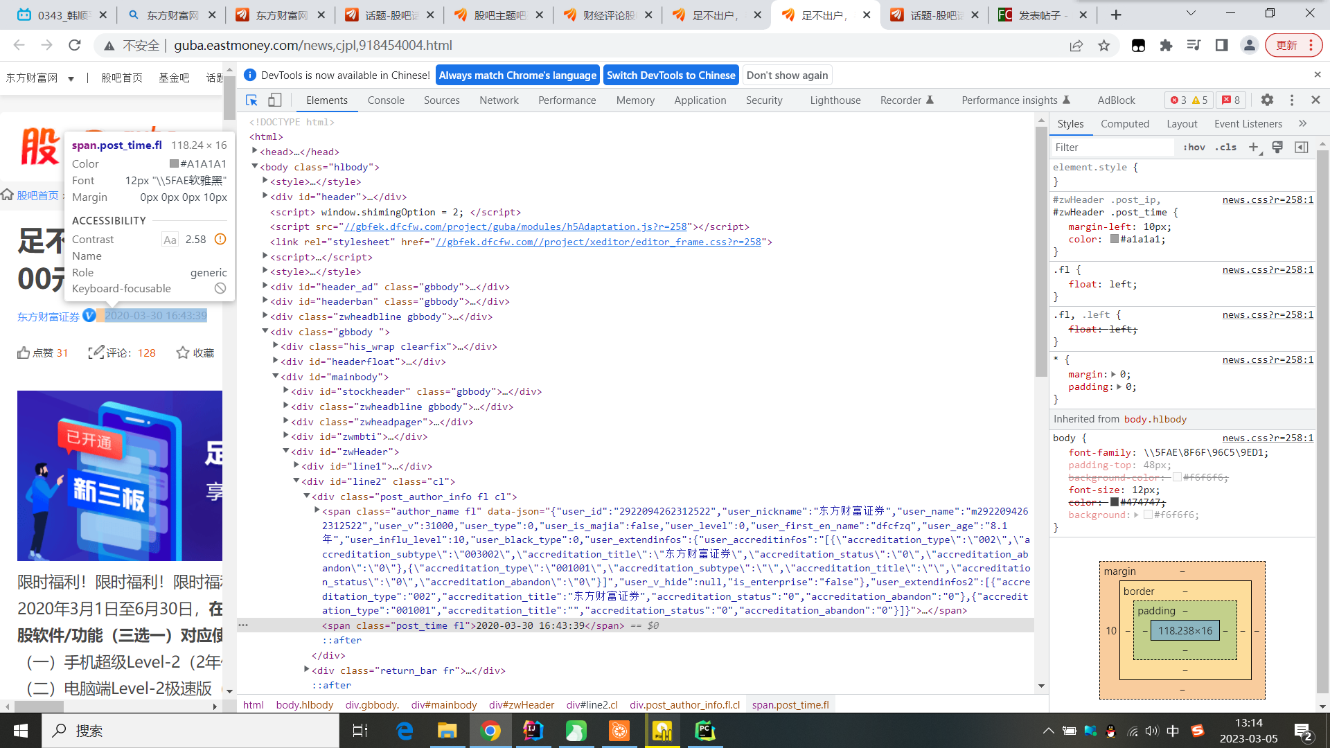Activate the inspect element picker
This screenshot has width=1330, height=748.
pos(251,100)
